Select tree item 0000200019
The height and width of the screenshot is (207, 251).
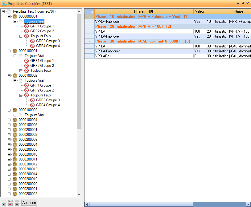pyautogui.click(x=28, y=179)
